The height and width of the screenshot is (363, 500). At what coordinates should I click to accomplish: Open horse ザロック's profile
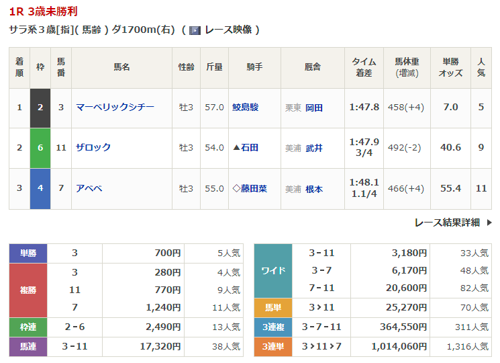tap(93, 148)
